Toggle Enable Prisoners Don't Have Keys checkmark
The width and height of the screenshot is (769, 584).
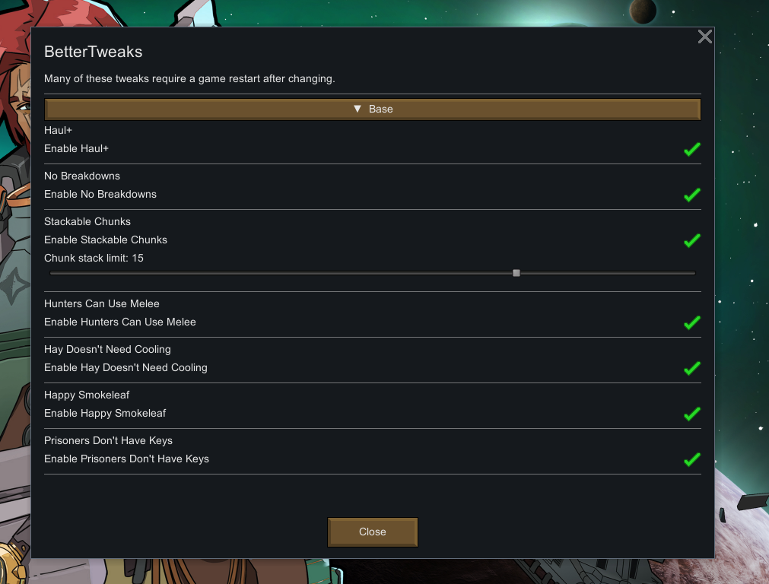point(692,459)
